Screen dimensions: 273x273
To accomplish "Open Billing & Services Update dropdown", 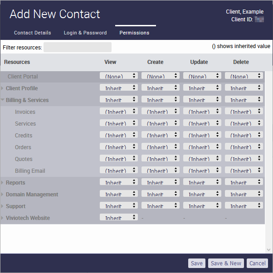I will click(x=202, y=99).
